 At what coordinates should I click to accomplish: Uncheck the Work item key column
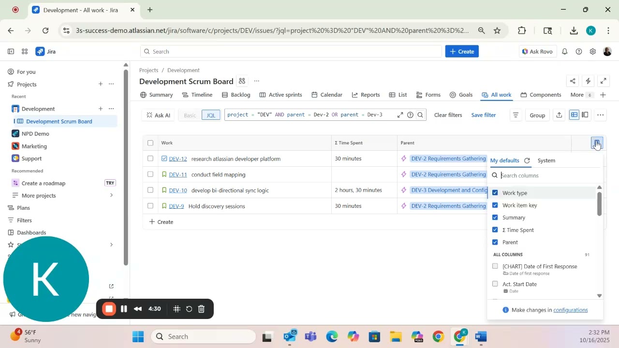point(495,205)
